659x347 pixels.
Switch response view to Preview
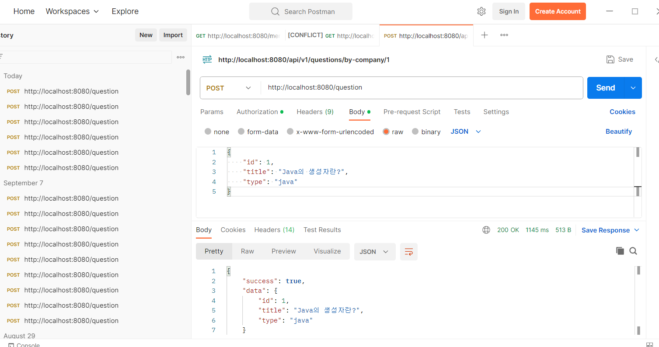tap(284, 251)
